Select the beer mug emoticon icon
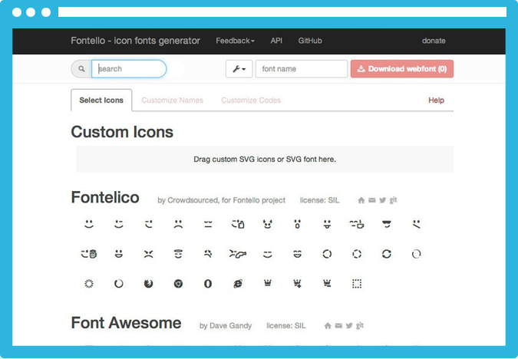Viewport: 518px width, 359px height. coord(89,254)
